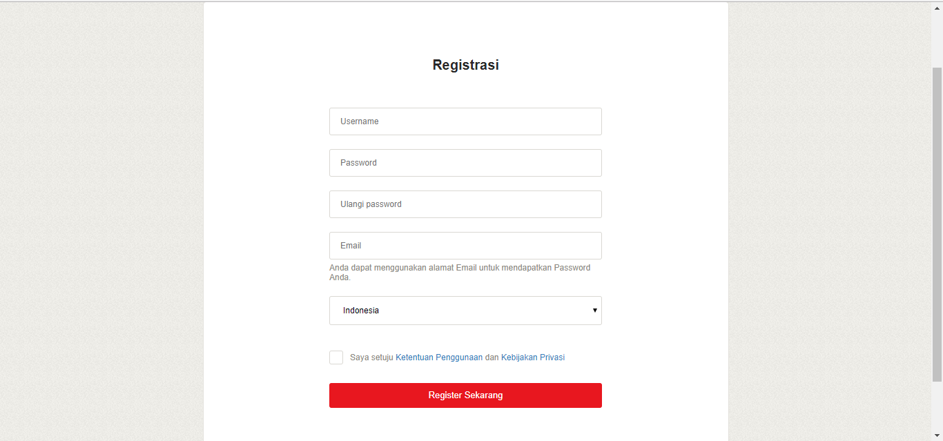
Task: Click the Ulangi password field
Action: point(465,204)
